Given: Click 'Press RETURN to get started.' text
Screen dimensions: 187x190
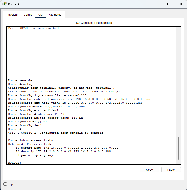Looking at the screenshot, I should coord(34,28).
